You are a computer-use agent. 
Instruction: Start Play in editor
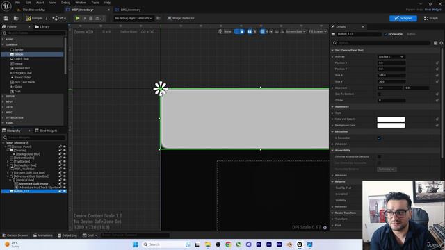tap(77, 18)
